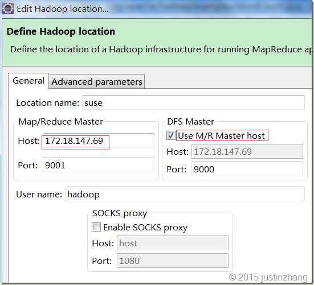Click the SOCKS proxy group label
The width and height of the screenshot is (314, 285).
120,213
